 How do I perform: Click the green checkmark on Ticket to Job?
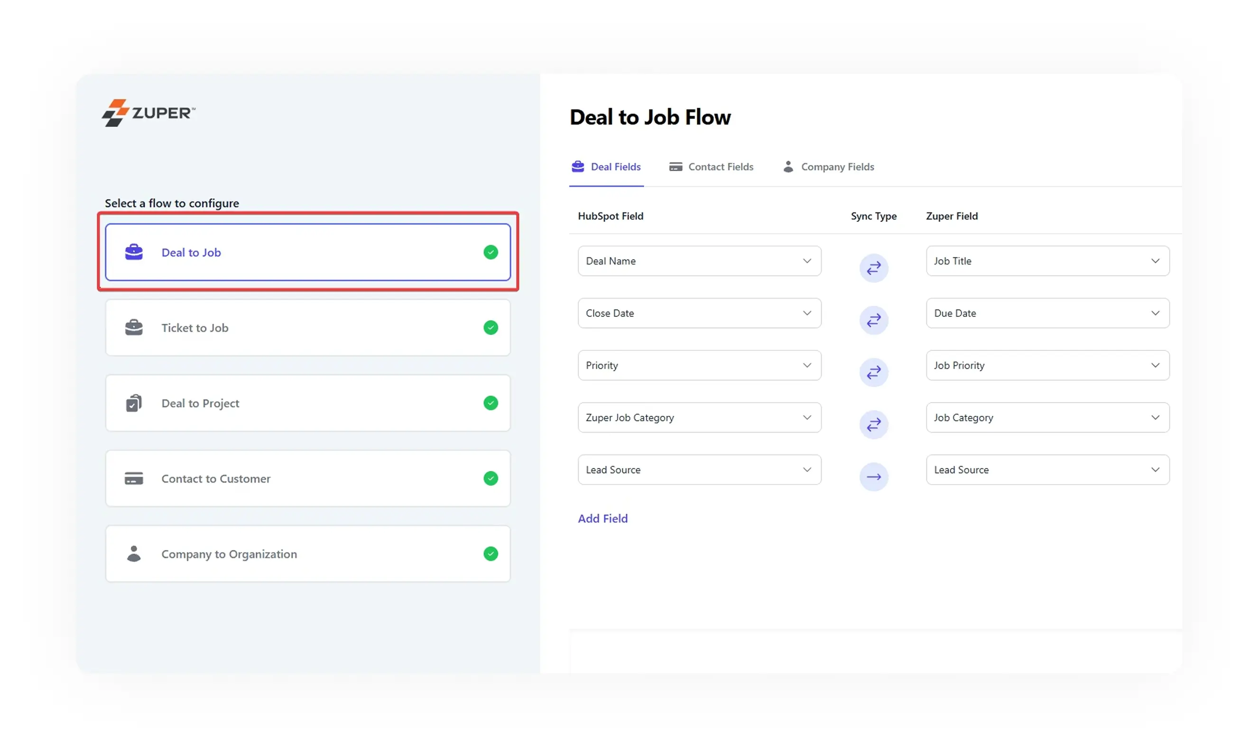coord(490,328)
